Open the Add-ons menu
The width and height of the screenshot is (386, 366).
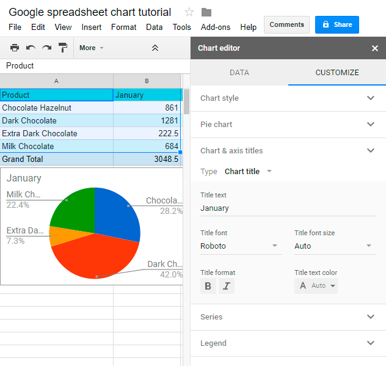(216, 27)
